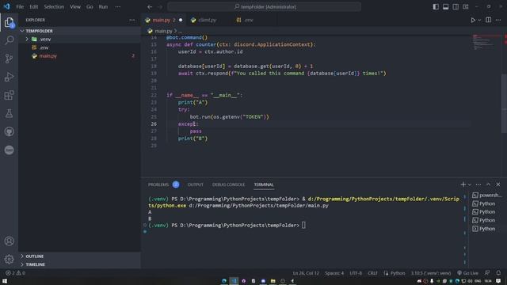
Task: Open the Edit menu
Action: tap(33, 7)
